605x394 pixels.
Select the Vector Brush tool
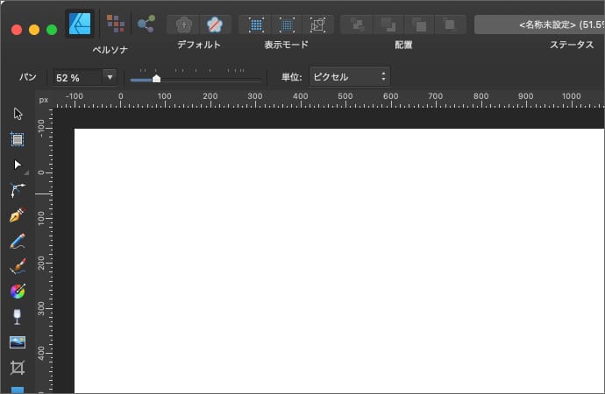coord(18,265)
